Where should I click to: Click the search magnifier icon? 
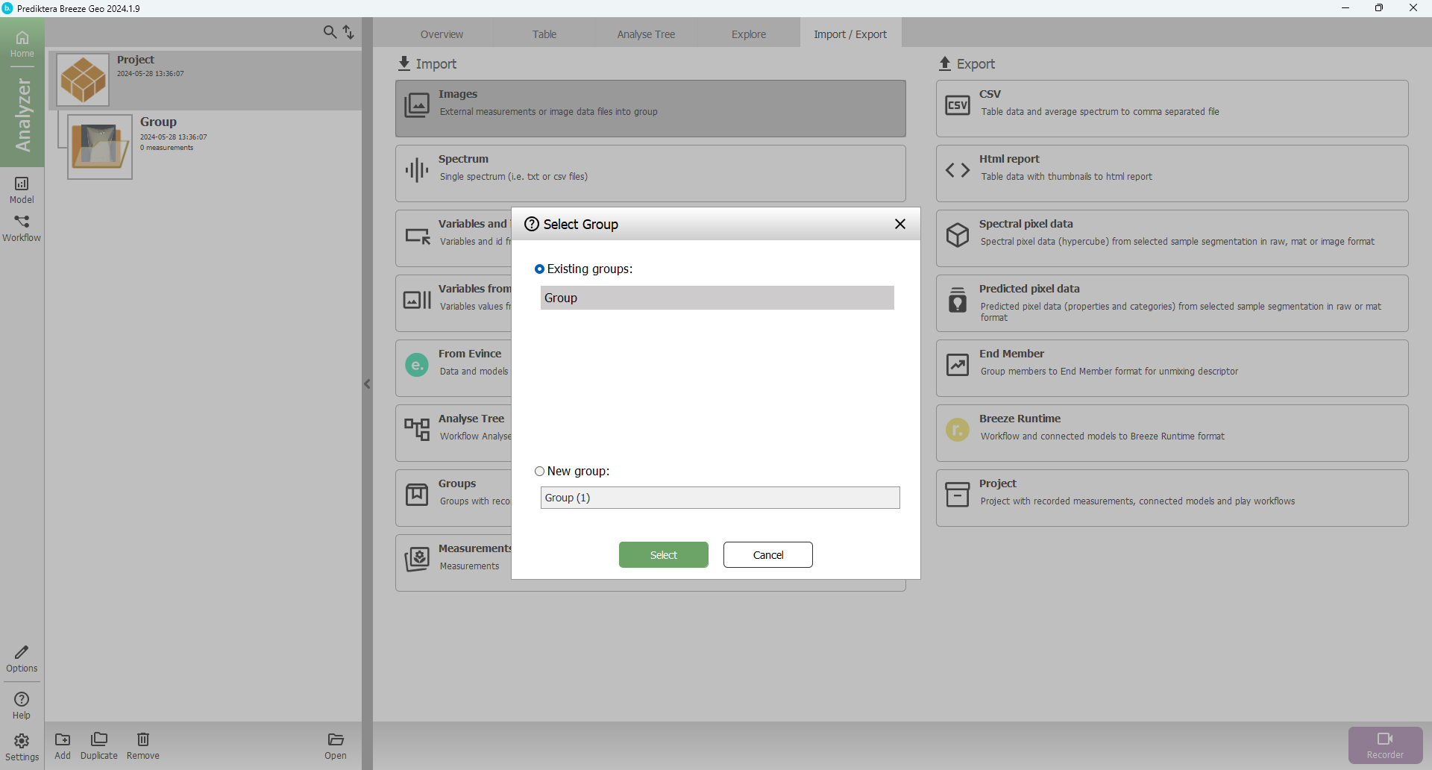(x=330, y=32)
